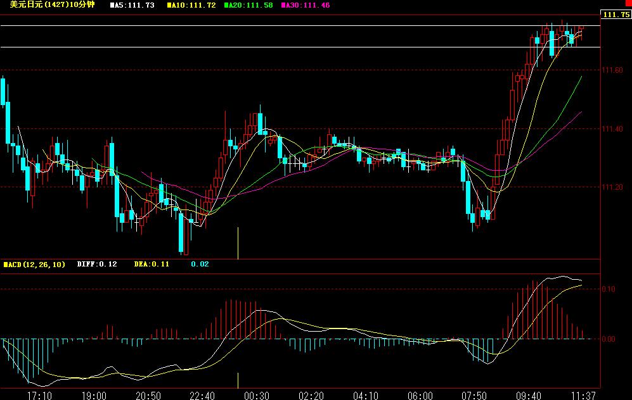Click the 06:00 time axis label

[x=420, y=396]
